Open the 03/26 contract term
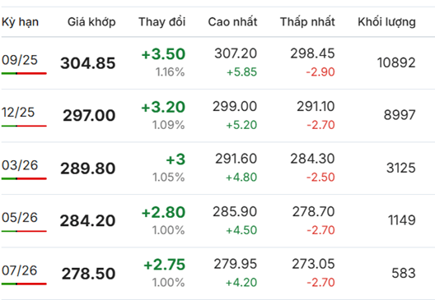 tap(20, 165)
